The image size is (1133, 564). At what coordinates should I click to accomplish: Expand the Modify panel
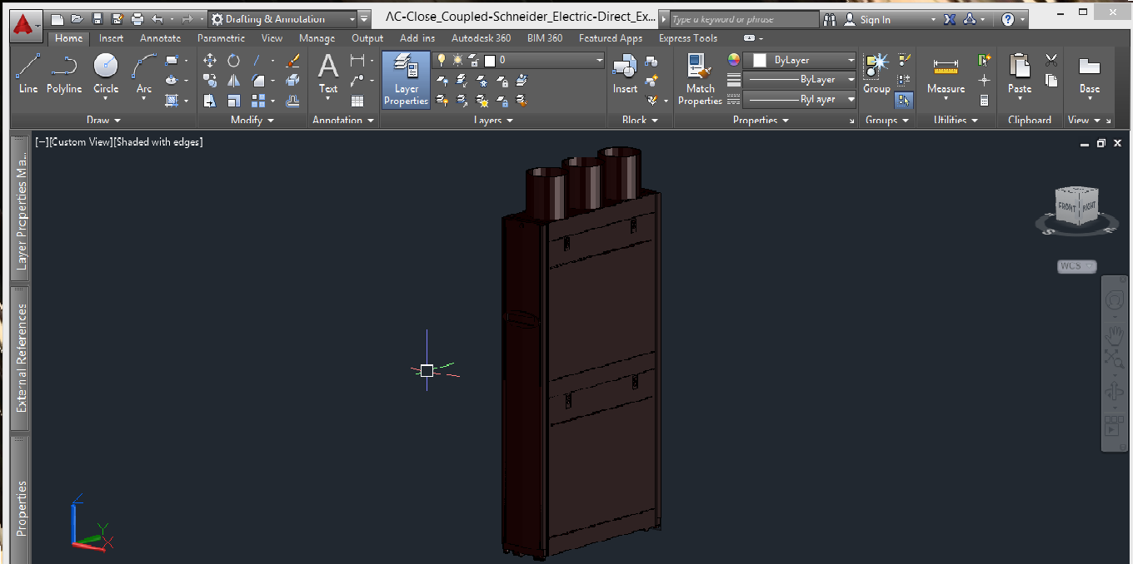[252, 120]
